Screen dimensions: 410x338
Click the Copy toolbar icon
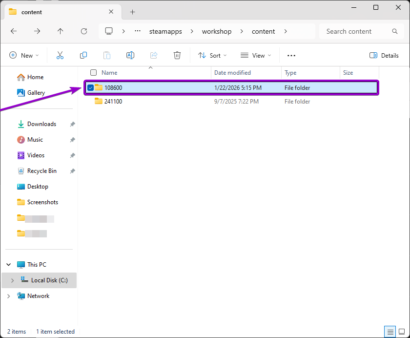83,55
